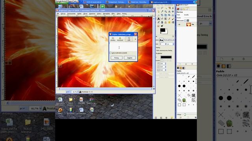
Task: Click the font size spinner arrows
Action: point(166,44)
